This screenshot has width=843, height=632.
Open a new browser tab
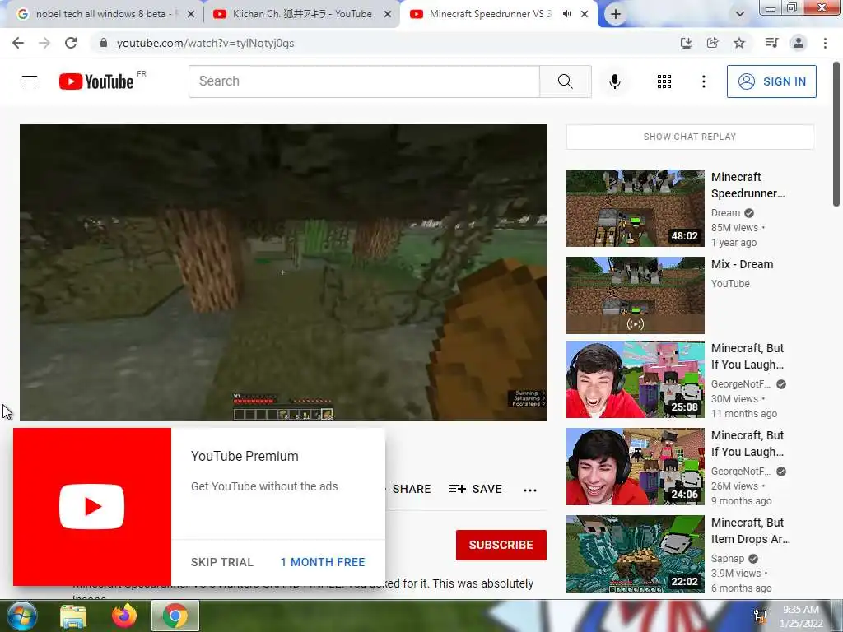(616, 14)
